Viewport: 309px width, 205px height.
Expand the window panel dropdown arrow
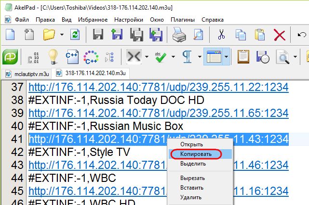[227, 57]
